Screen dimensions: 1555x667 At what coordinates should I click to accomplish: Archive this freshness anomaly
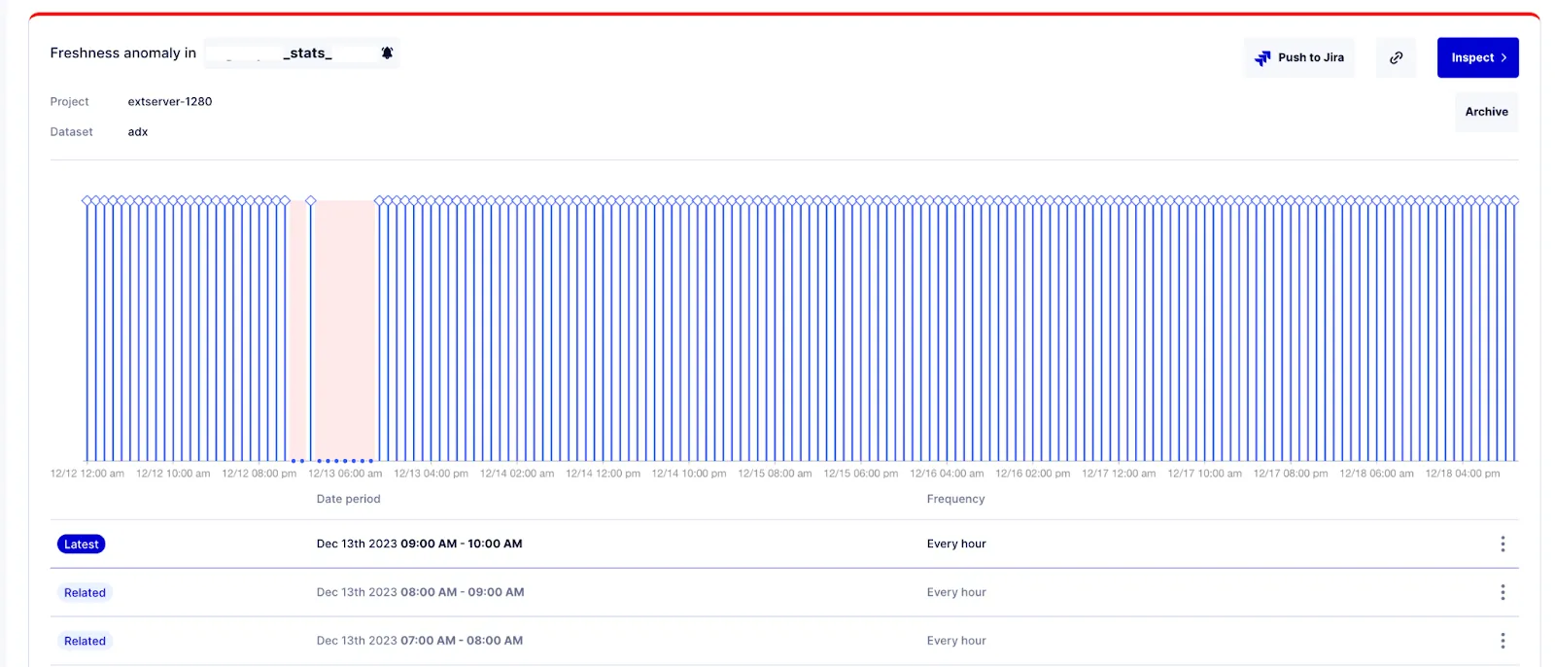pyautogui.click(x=1486, y=112)
